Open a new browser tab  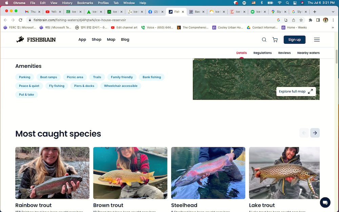coord(315,12)
